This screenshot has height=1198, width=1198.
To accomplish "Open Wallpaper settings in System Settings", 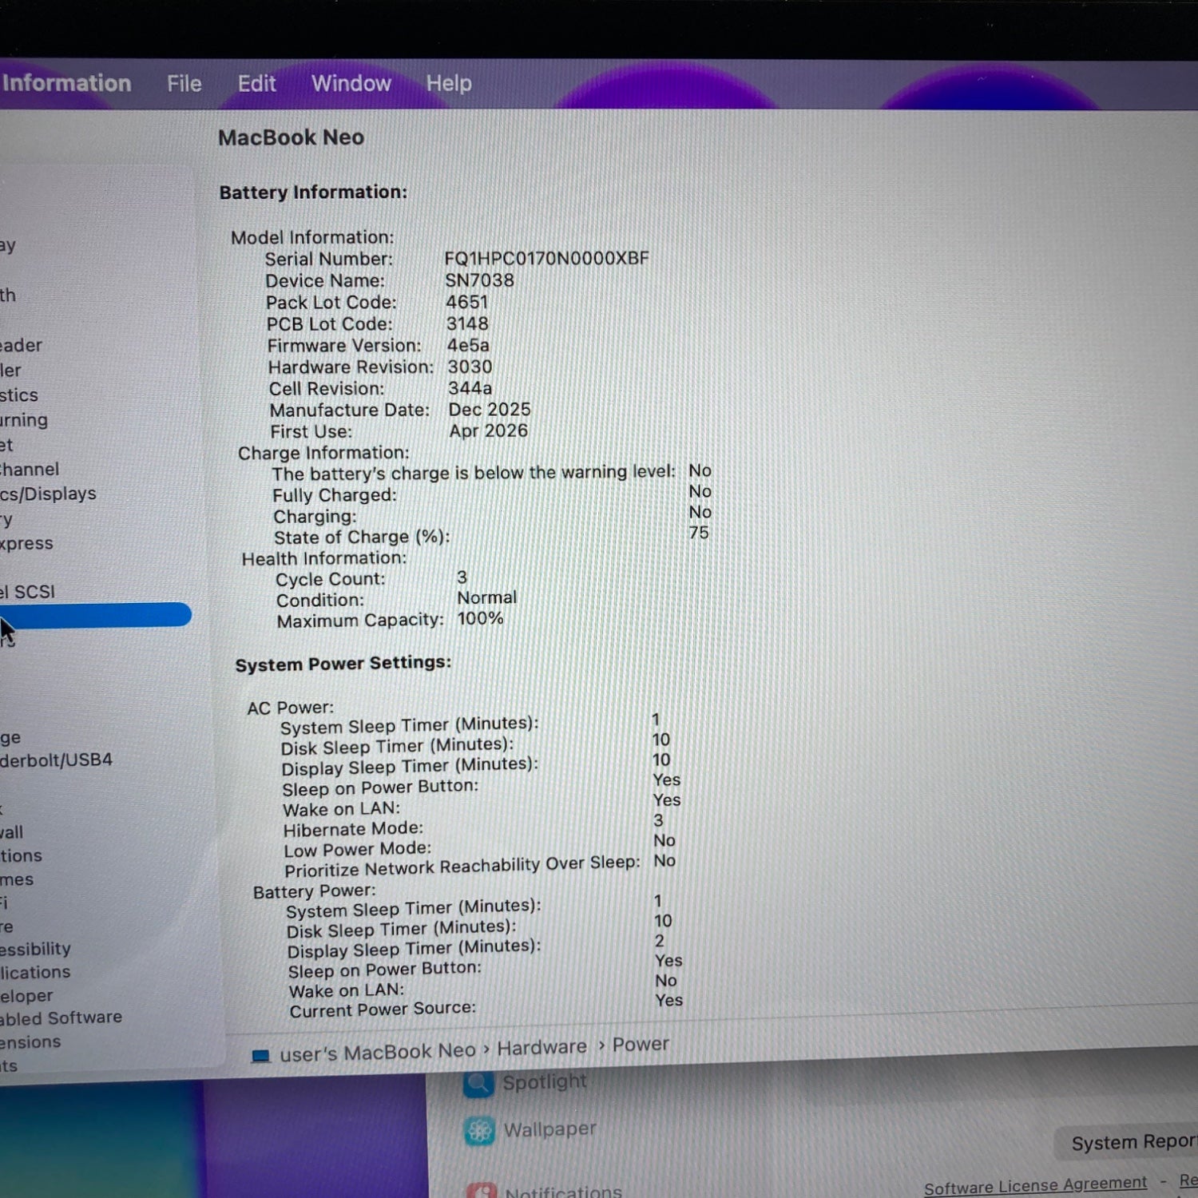I will pos(549,1129).
